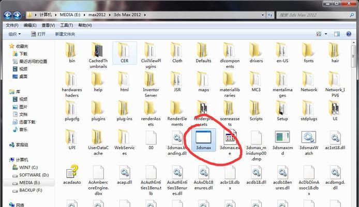Select the UserDataCache folder
The width and height of the screenshot is (359, 207).
click(98, 142)
